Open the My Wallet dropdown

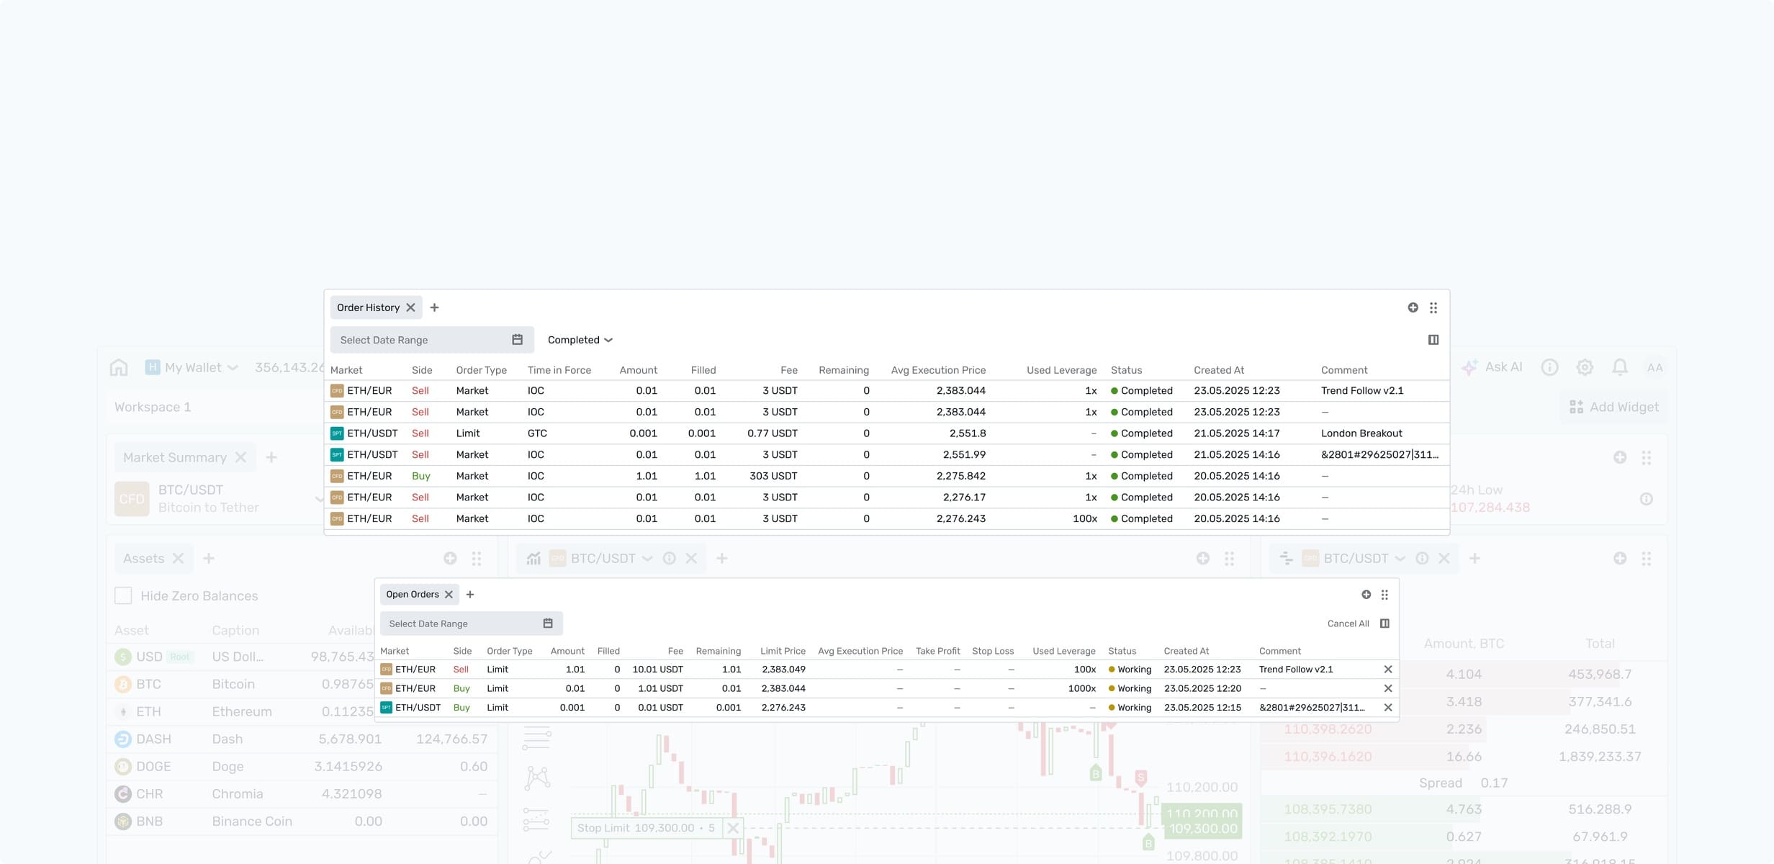(x=192, y=367)
